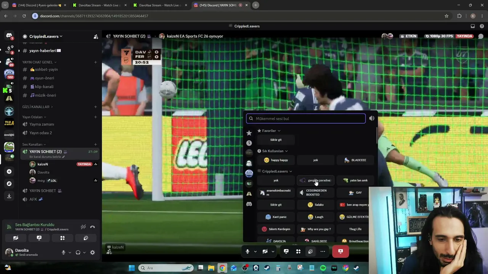This screenshot has width=488, height=274.
Task: Share your screen from voice panel
Action: click(39, 238)
